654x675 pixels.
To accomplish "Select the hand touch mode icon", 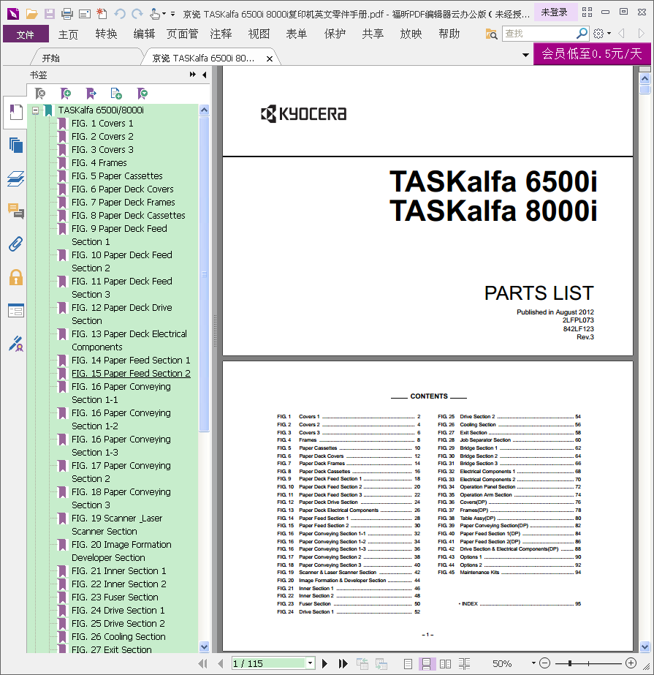I will click(x=155, y=14).
